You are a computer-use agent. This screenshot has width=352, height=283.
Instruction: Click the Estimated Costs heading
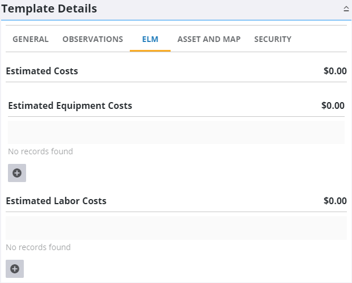pos(42,71)
